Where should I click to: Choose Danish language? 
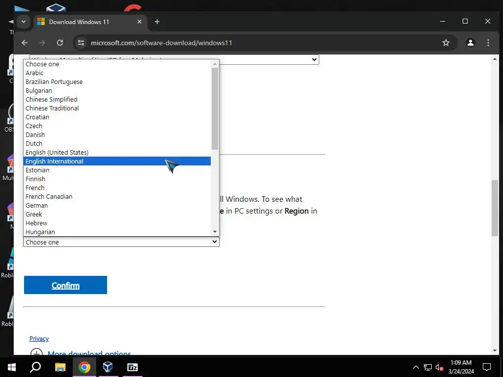pyautogui.click(x=117, y=135)
